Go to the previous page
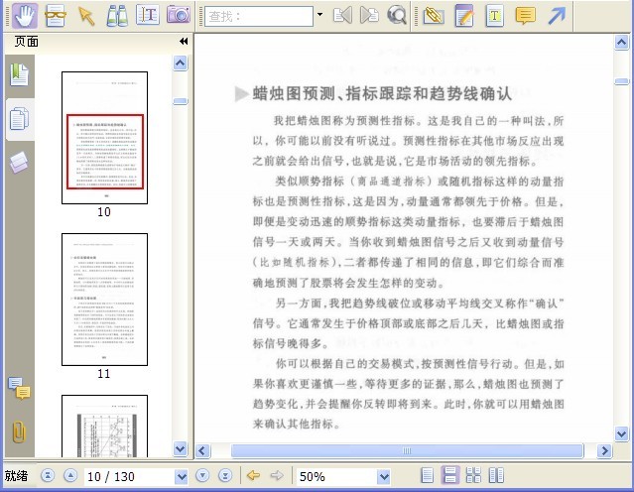634x492 pixels. click(x=70, y=476)
